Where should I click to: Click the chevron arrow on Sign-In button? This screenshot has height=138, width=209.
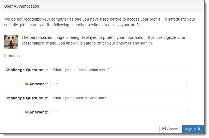[x=199, y=129]
